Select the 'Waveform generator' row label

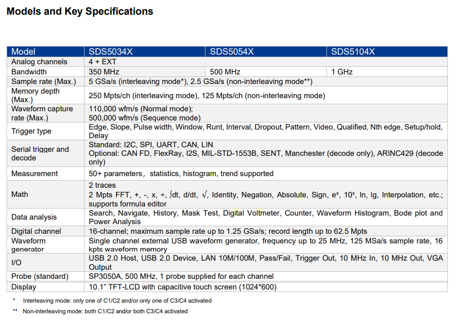click(28, 245)
